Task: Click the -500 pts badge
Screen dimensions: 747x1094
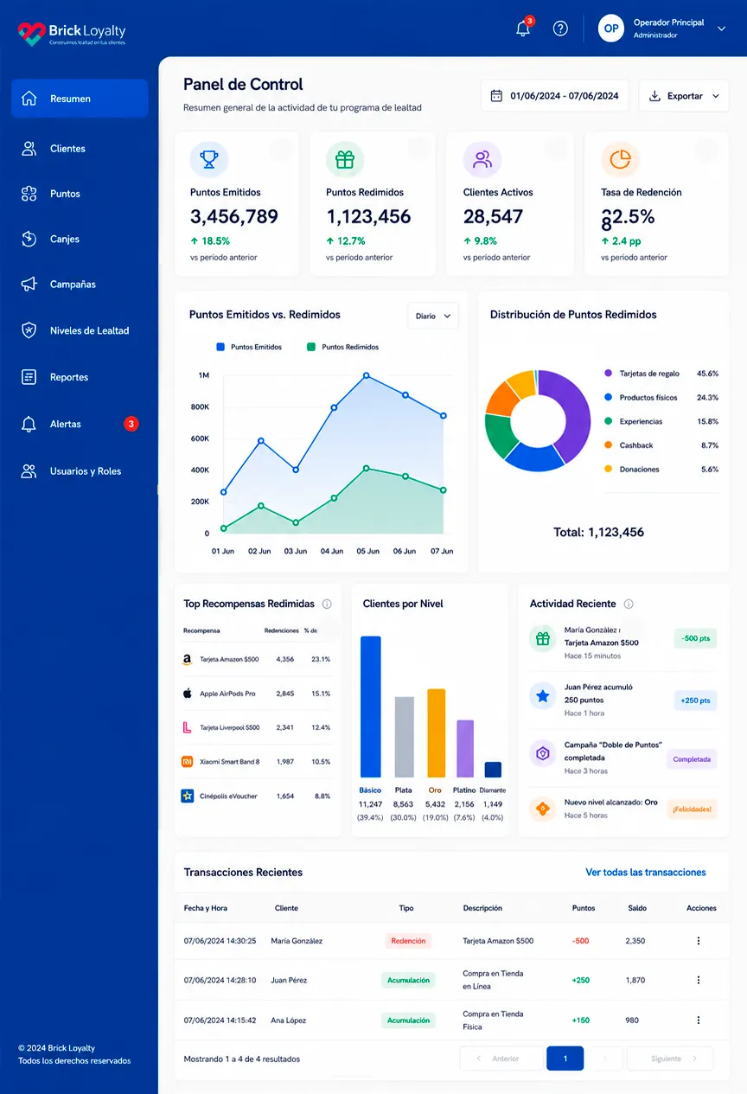Action: (x=695, y=639)
